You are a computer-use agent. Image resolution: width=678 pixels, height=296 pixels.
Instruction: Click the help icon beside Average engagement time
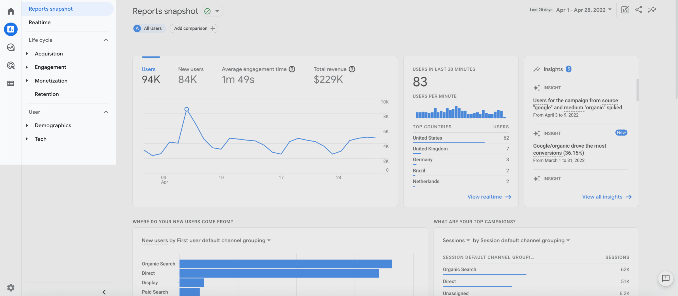point(292,69)
